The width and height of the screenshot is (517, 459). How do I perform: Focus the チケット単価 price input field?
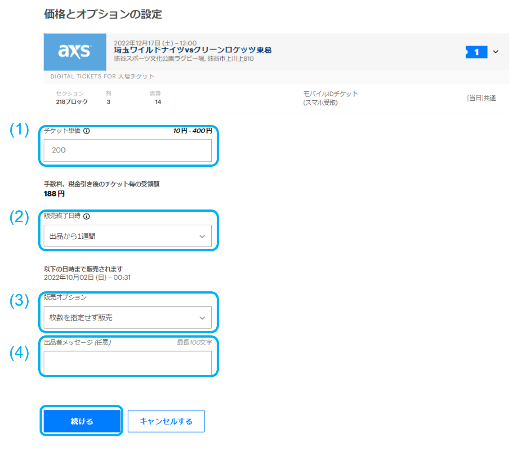pos(128,151)
